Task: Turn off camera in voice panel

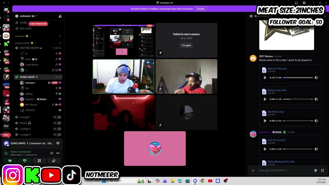Action: pos(10,161)
